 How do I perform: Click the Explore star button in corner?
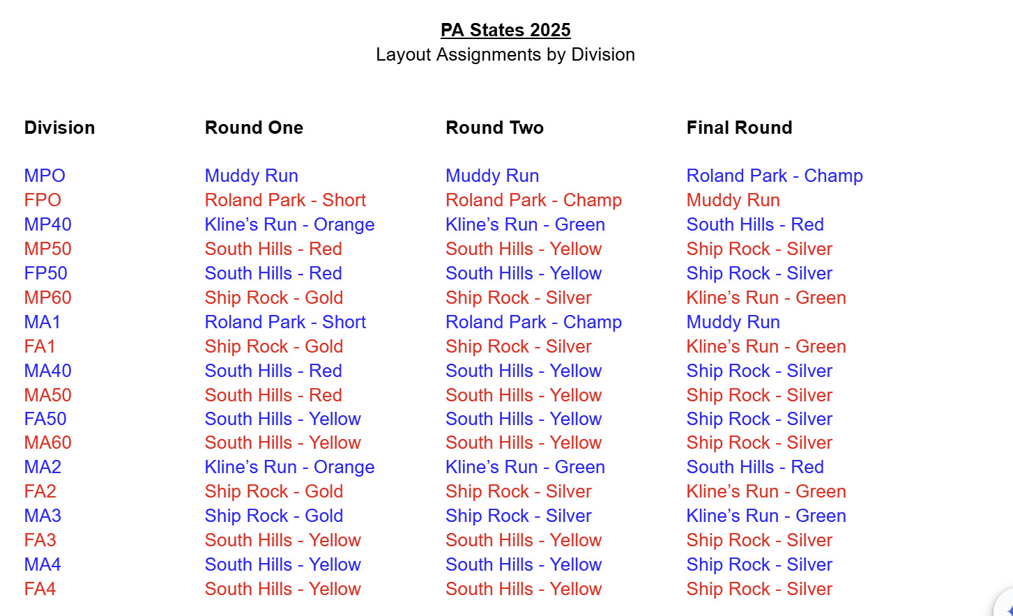1005,605
